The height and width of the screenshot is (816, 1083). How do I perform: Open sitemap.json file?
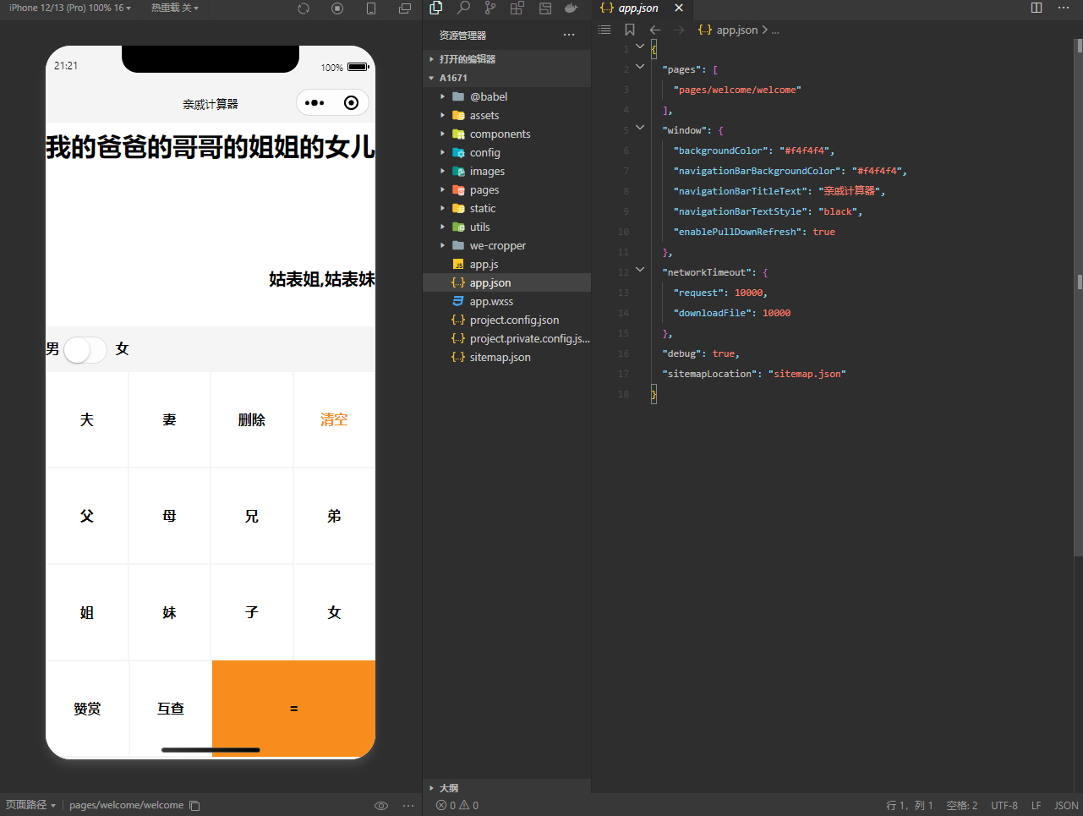(507, 357)
